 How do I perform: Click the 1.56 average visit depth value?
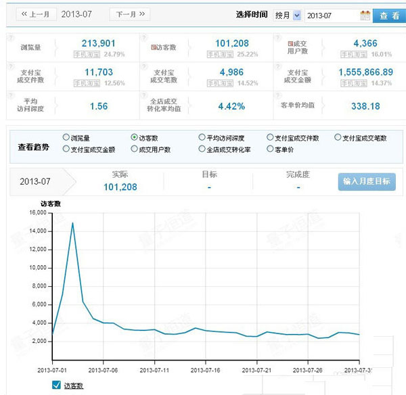[99, 106]
